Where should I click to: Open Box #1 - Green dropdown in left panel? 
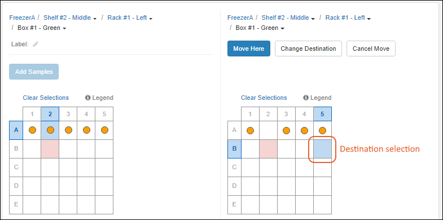tap(42, 28)
